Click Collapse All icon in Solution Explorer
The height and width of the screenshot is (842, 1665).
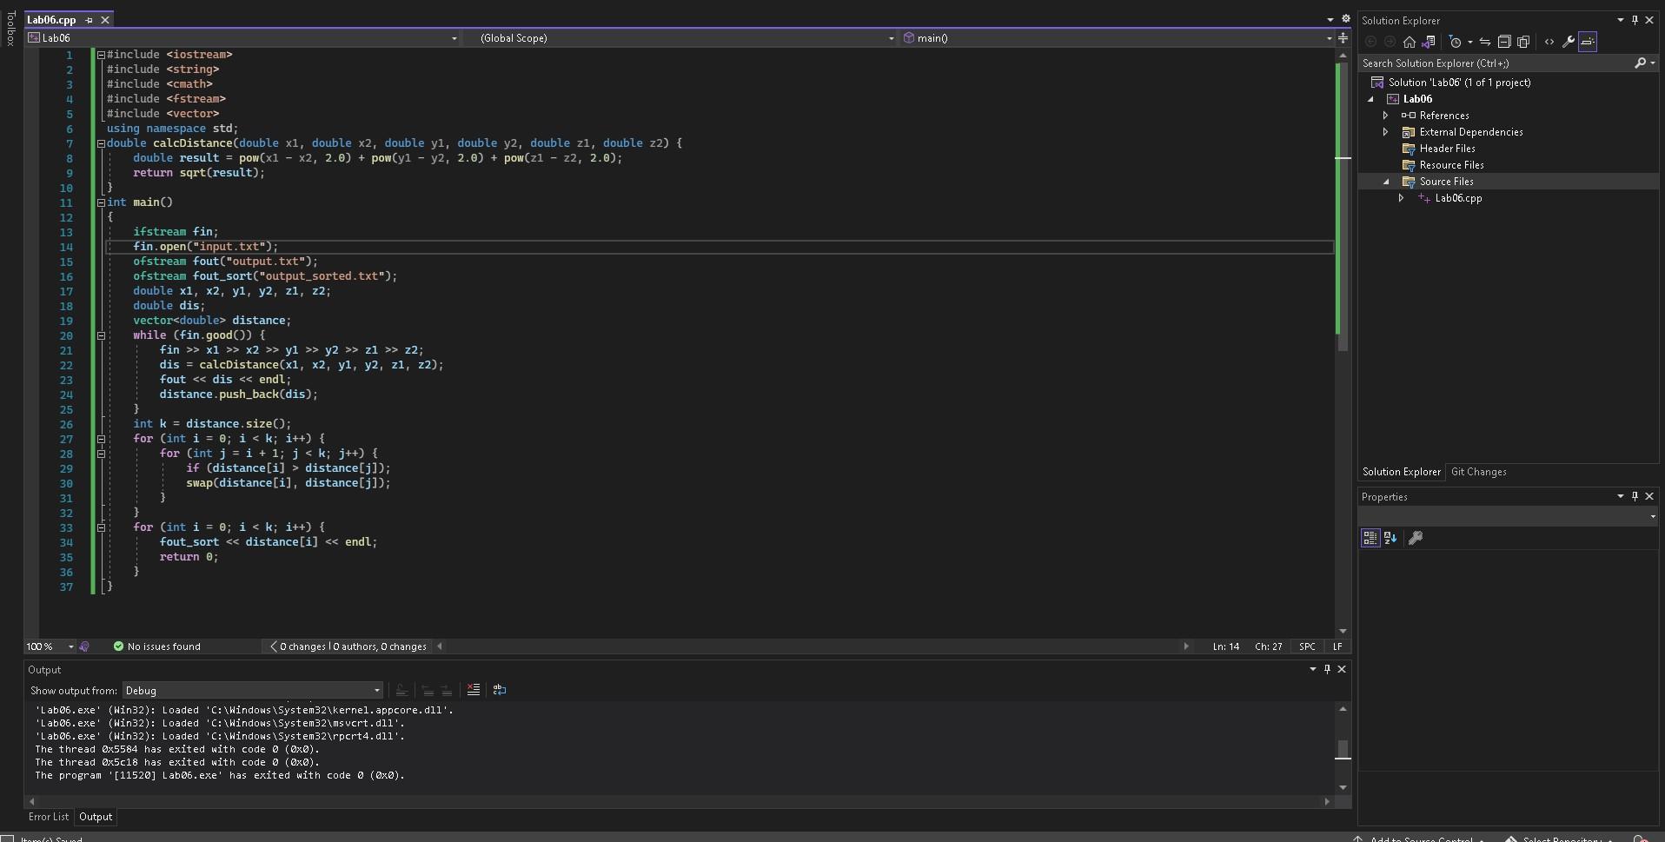coord(1504,42)
